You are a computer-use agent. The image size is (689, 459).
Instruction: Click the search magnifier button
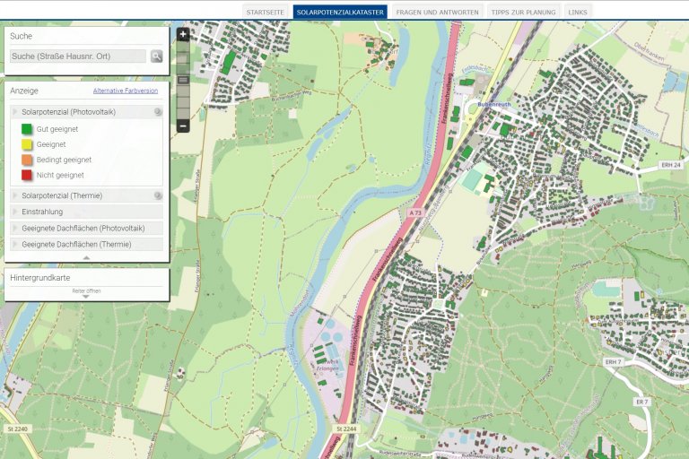pos(157,56)
